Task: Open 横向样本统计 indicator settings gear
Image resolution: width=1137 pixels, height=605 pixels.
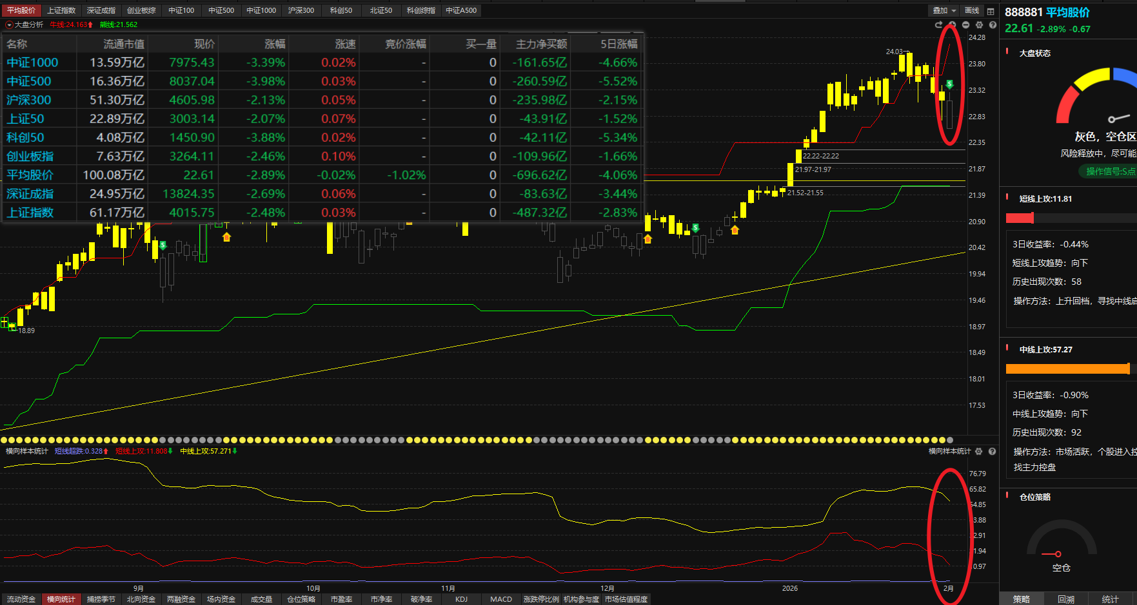Action: click(x=979, y=452)
